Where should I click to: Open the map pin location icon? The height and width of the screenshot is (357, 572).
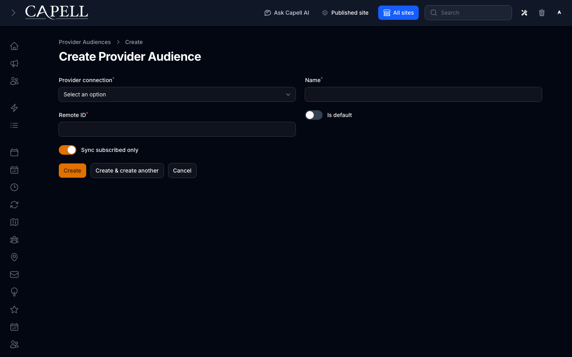click(x=14, y=257)
